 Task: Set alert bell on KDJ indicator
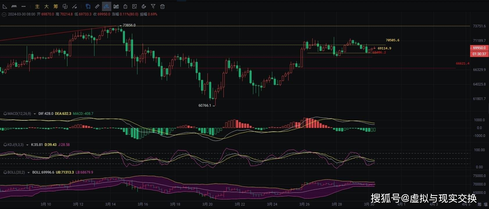pos(5,145)
